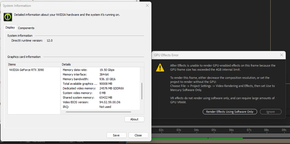Close the System Information window
Image resolution: width=290 pixels, height=144 pixels.
147,5
